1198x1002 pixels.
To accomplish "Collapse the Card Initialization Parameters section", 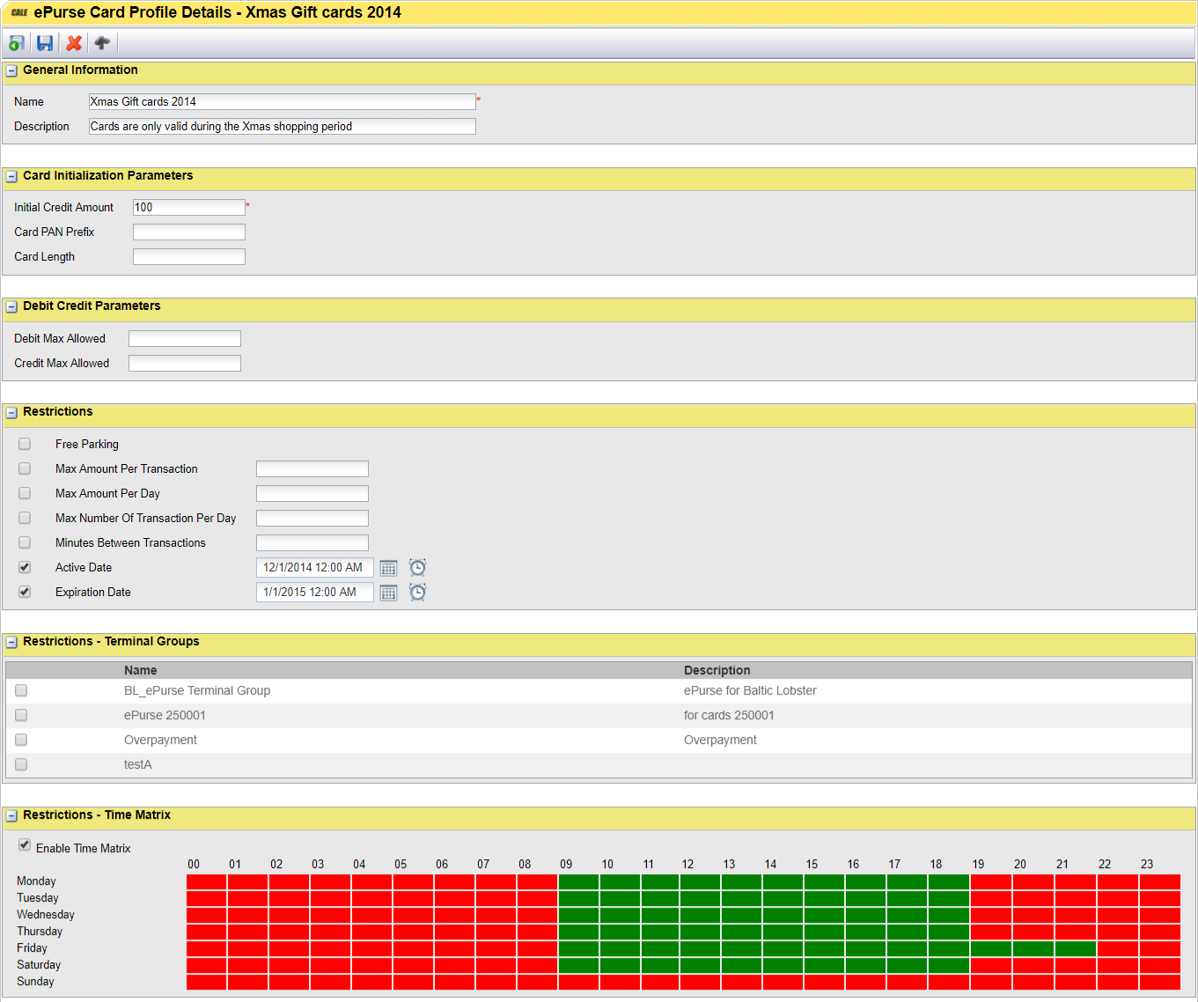I will pyautogui.click(x=12, y=177).
